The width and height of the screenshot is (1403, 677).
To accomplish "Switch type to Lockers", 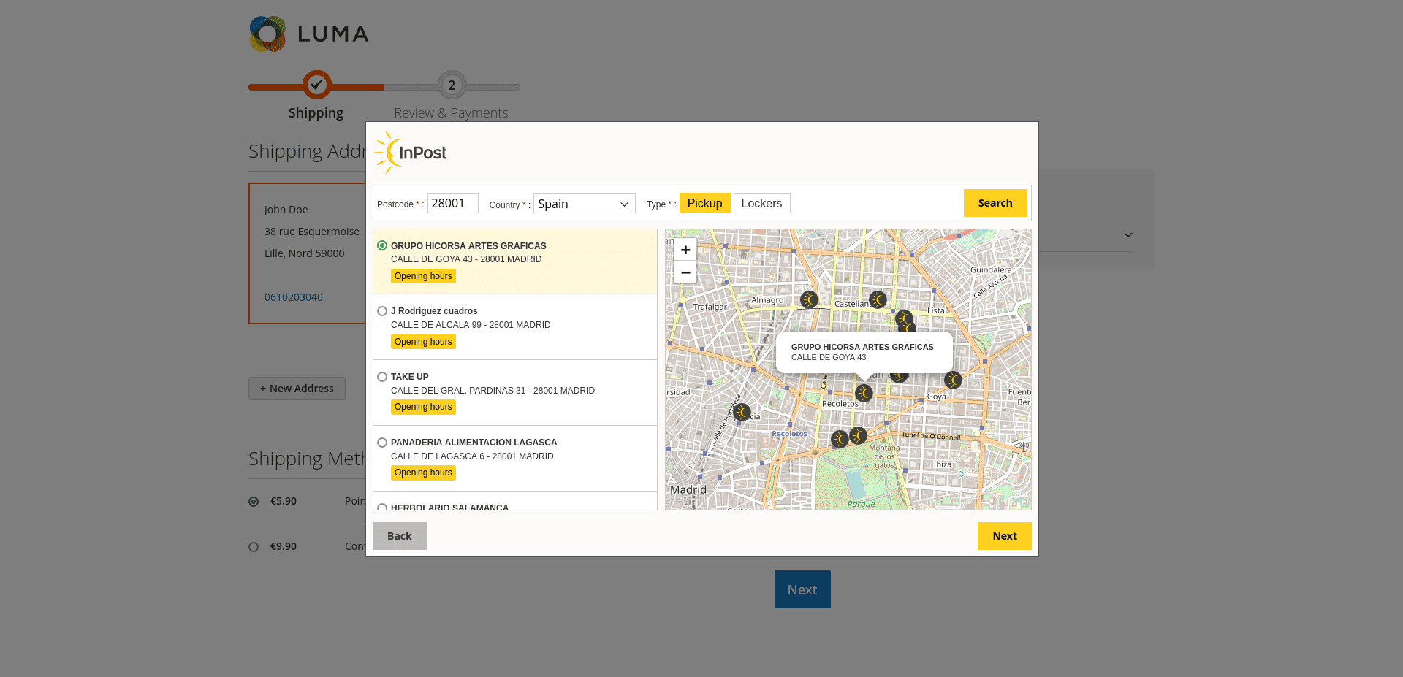I will point(761,203).
